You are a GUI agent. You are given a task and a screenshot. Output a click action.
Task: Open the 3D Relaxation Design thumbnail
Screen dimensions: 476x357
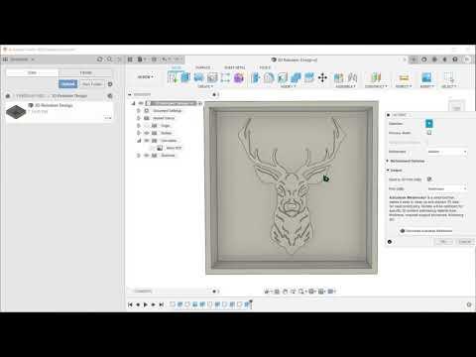coord(16,111)
